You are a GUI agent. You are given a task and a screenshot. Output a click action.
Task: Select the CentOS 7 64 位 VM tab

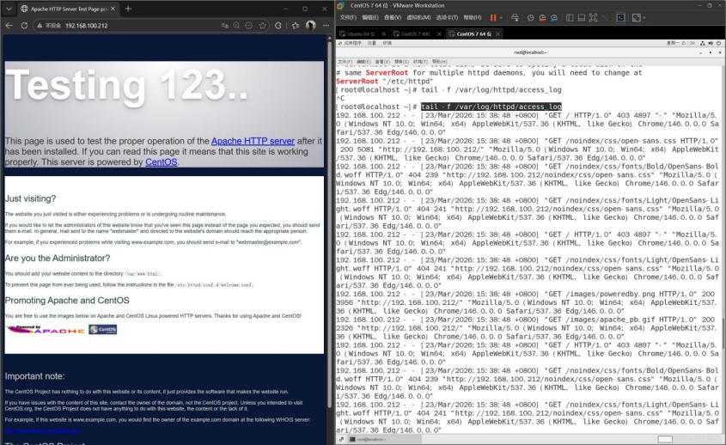pos(473,34)
